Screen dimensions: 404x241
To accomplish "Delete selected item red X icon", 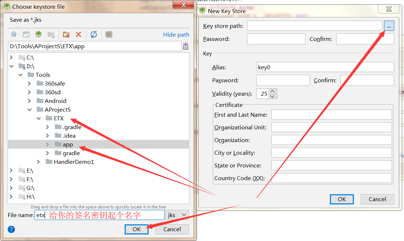I will pyautogui.click(x=78, y=34).
